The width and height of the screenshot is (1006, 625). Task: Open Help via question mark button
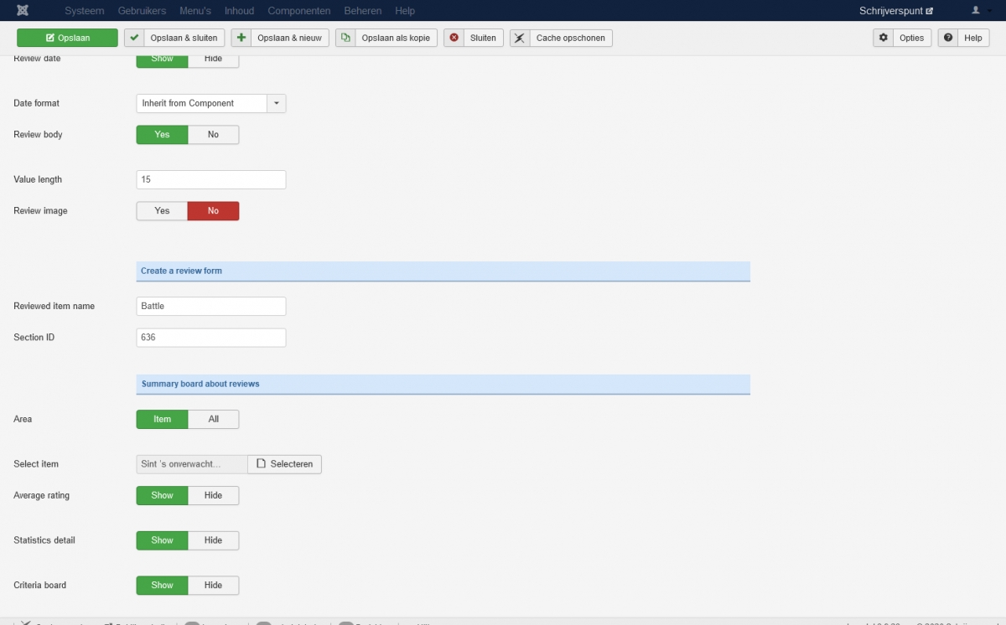click(x=963, y=38)
